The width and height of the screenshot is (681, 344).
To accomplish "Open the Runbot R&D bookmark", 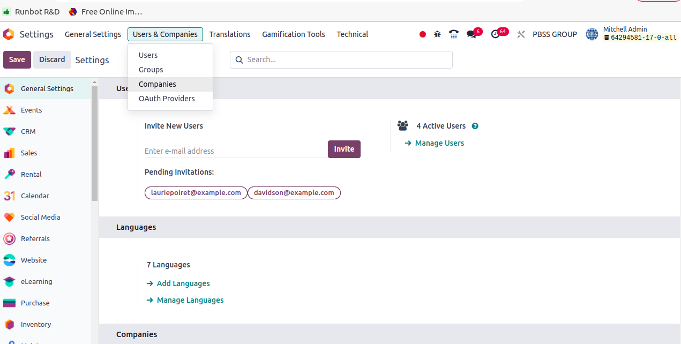I will point(31,11).
